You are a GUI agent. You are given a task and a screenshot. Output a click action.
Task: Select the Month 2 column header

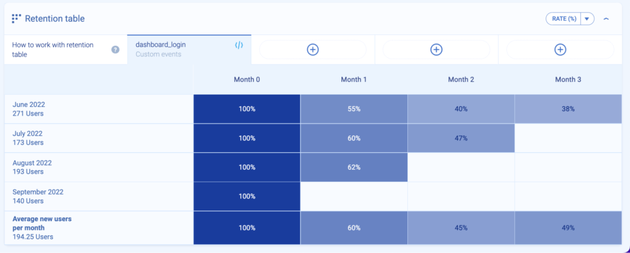[461, 79]
